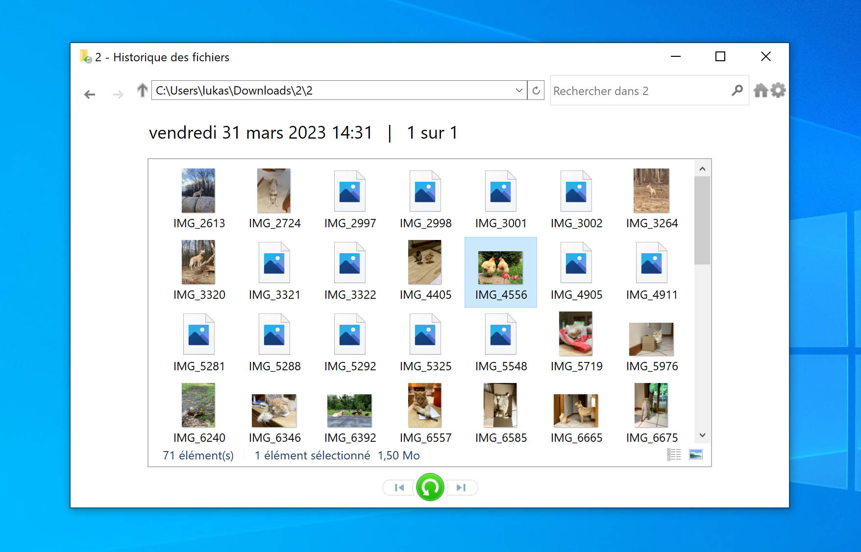Click the '71 élément(s)' status text
This screenshot has width=861, height=552.
coord(198,456)
